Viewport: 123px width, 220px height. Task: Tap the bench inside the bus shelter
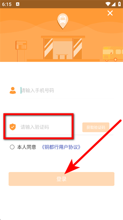(62, 57)
